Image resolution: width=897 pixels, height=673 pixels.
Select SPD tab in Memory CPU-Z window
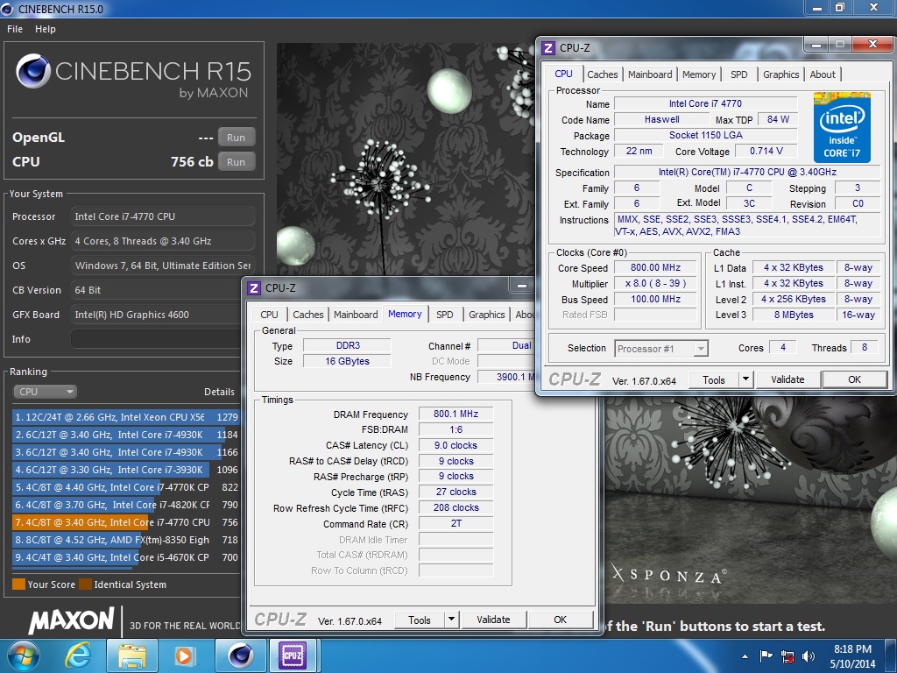444,315
